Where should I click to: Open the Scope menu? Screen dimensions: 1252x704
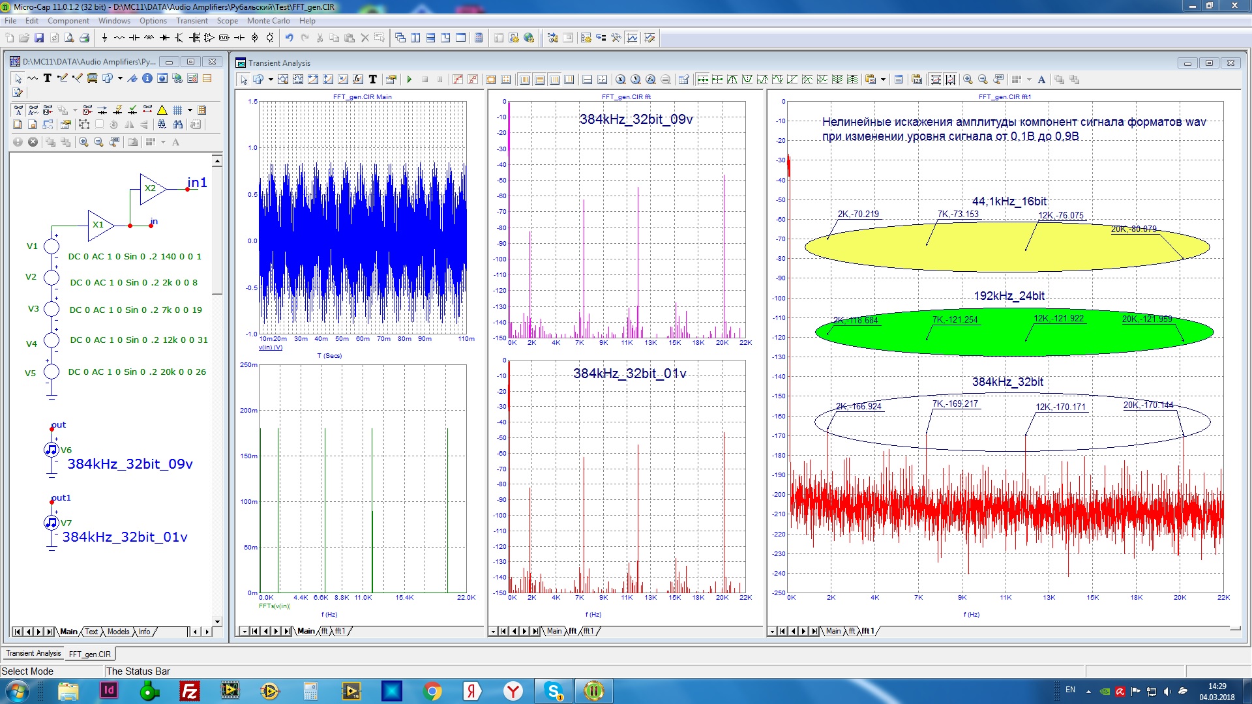(x=227, y=21)
